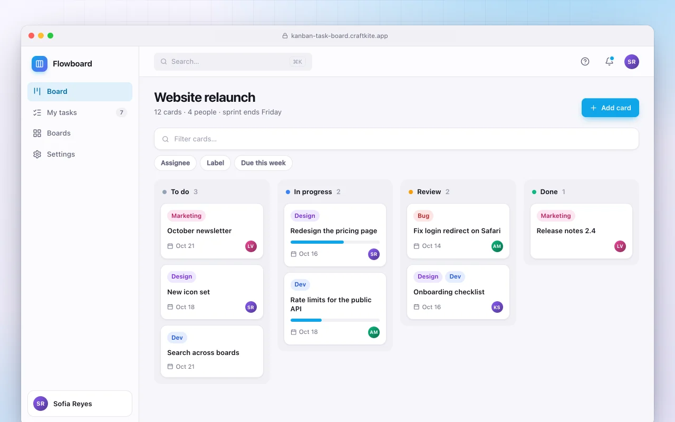Open the Release notes 2.4 card
This screenshot has height=422, width=675.
click(x=581, y=231)
